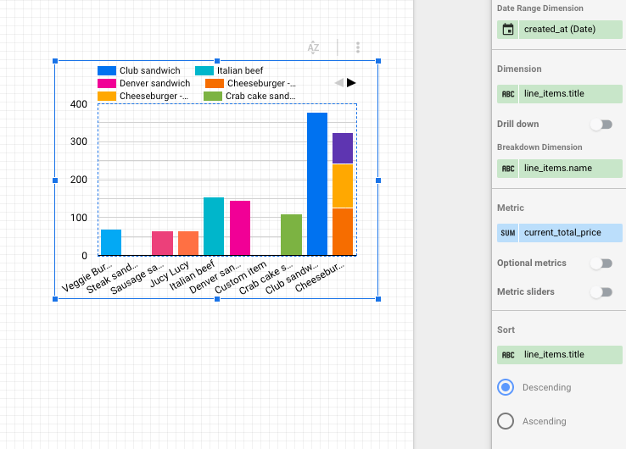Click the Italian beef teal legend swatch
This screenshot has height=449, width=626.
pyautogui.click(x=204, y=71)
